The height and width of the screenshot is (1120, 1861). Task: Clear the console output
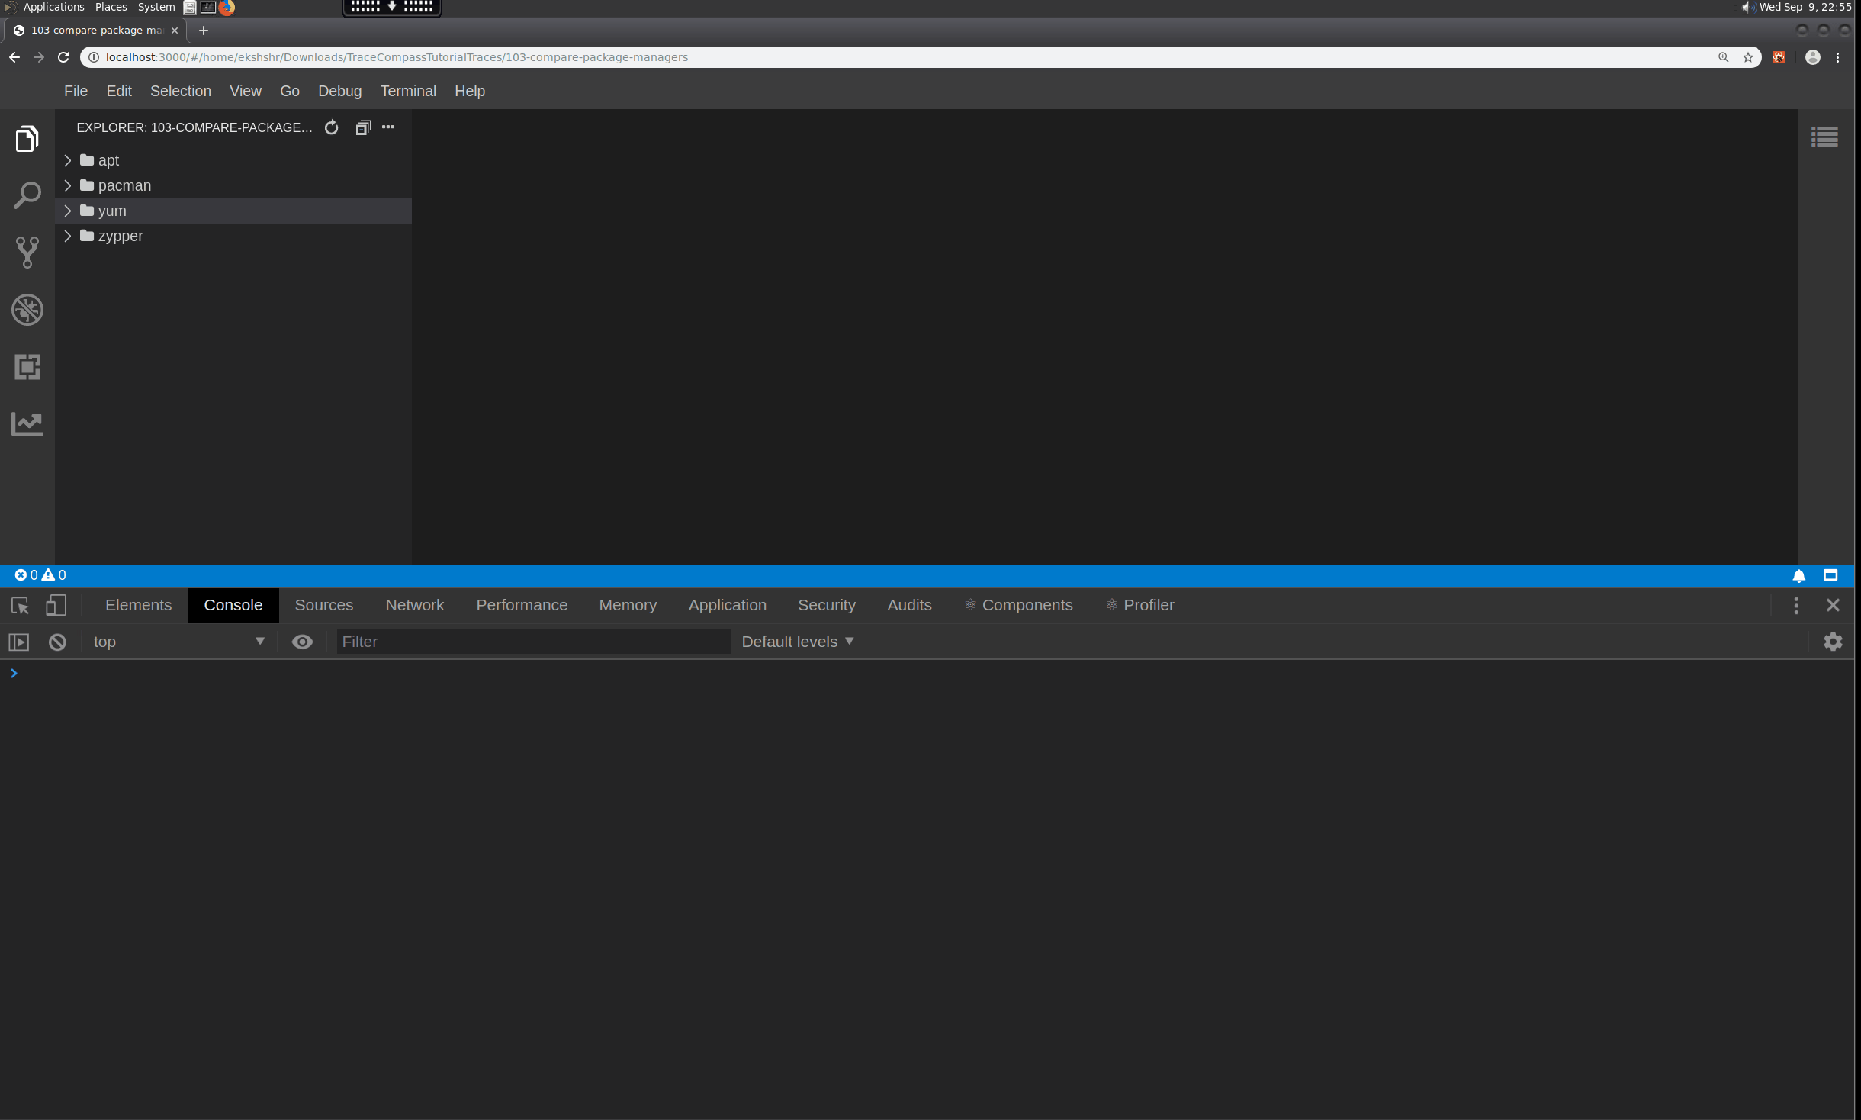57,642
